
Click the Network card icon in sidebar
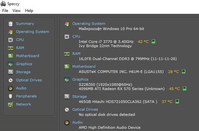click(11, 105)
